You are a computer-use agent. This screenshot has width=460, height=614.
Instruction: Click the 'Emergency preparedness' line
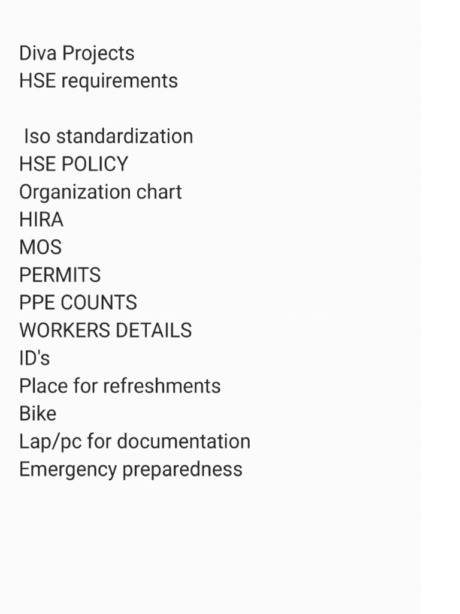click(x=131, y=469)
